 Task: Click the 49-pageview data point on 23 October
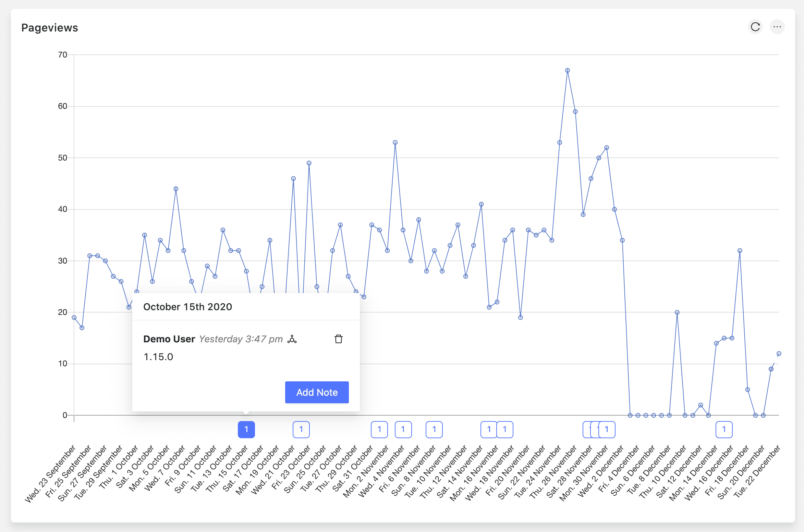(309, 163)
